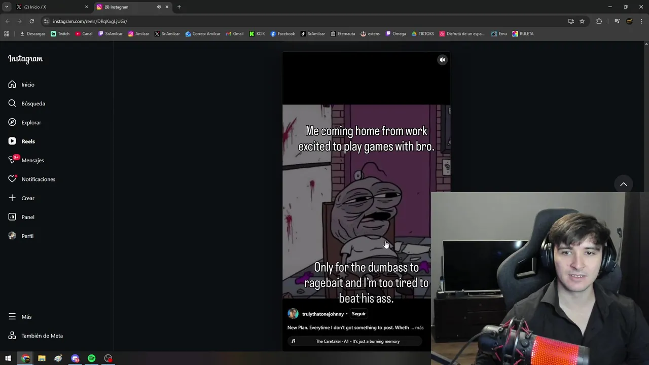This screenshot has width=649, height=365.
Task: Open the Descargas bookmark
Action: click(32, 34)
